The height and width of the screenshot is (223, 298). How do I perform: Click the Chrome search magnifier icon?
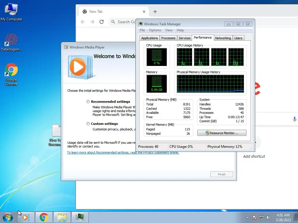click(x=113, y=22)
